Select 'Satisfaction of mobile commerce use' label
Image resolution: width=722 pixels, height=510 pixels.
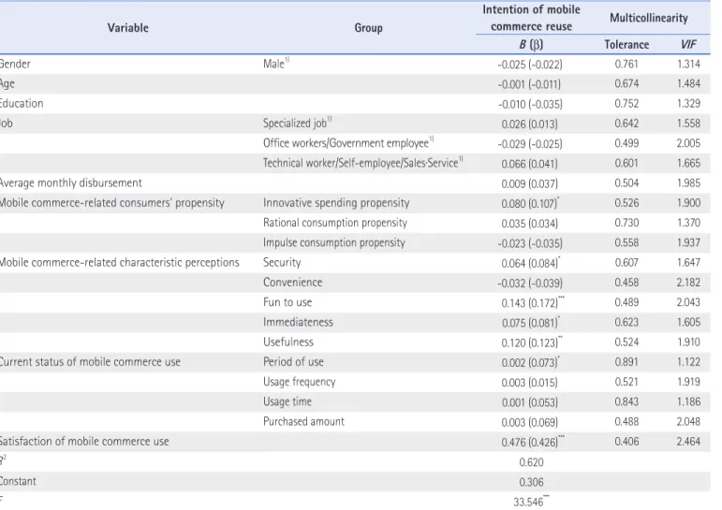[84, 442]
